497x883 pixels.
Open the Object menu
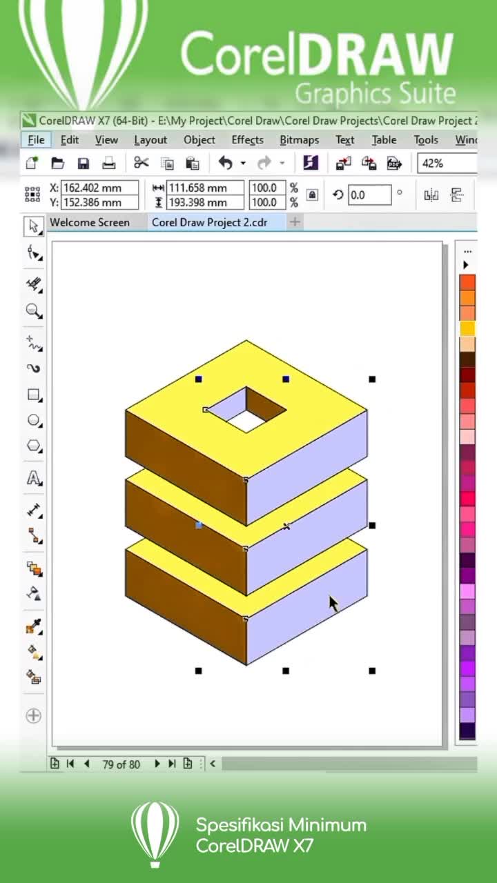pyautogui.click(x=199, y=140)
